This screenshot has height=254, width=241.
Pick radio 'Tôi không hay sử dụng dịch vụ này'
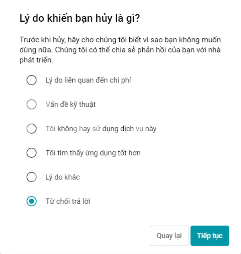pos(32,129)
